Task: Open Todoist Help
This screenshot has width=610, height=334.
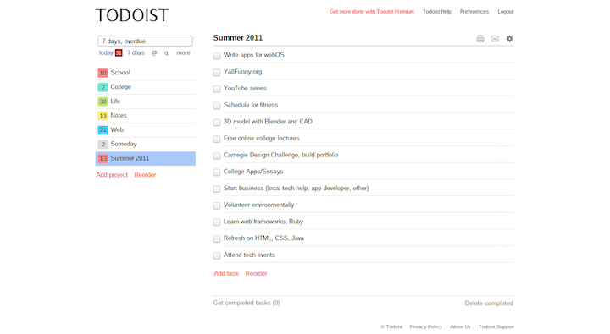Action: point(437,12)
